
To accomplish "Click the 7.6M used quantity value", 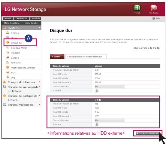I will coord(97,112).
